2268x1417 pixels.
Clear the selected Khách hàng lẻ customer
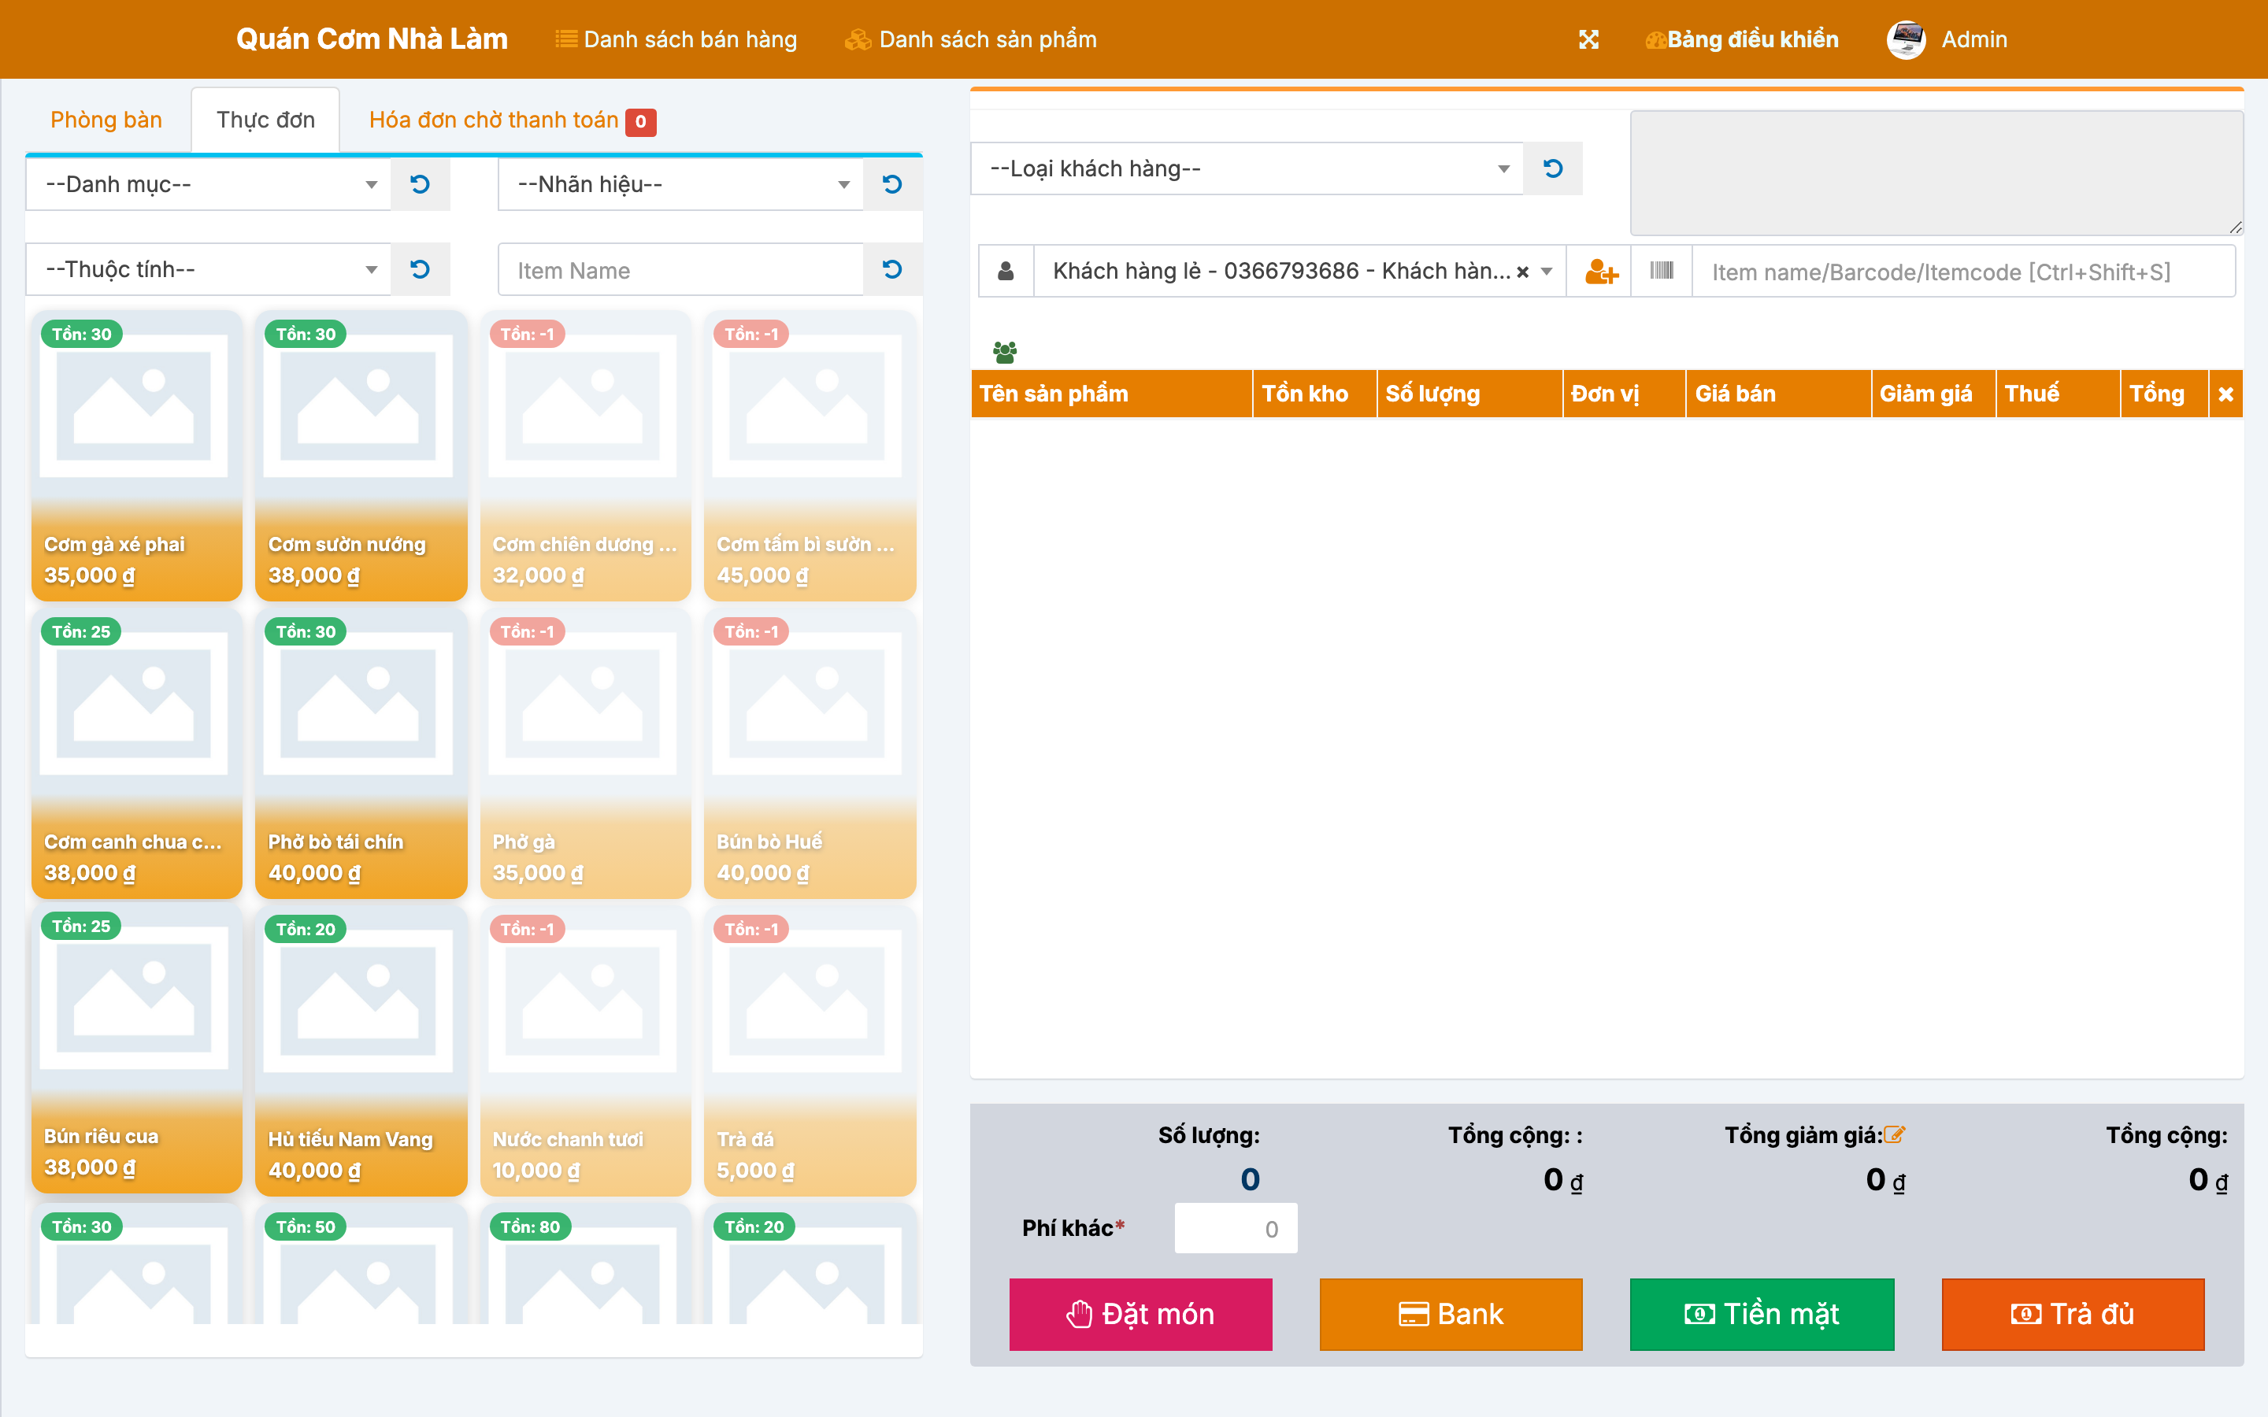pos(1523,272)
